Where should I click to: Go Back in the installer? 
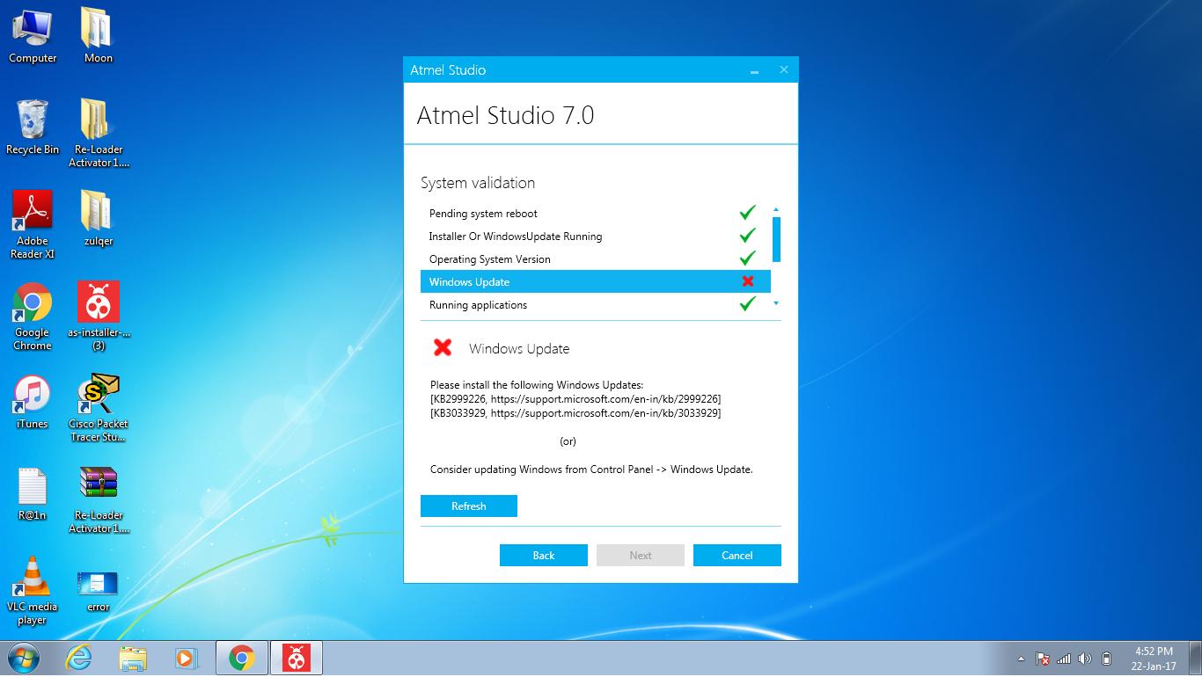[x=544, y=556]
